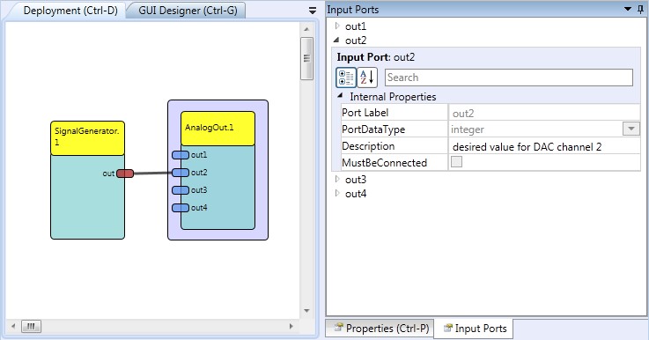Click the vertical scrollbar down arrow
Image resolution: width=649 pixels, height=340 pixels.
(306, 311)
